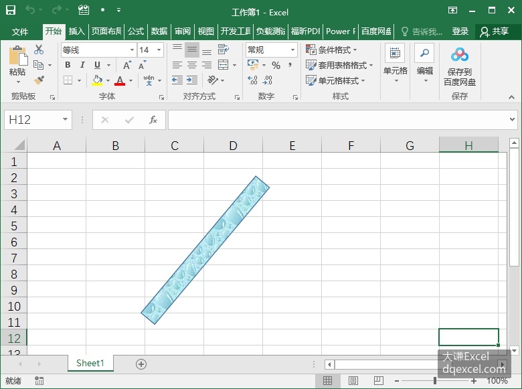Switch to the 审阅 Review tab
The width and height of the screenshot is (522, 389).
tap(183, 31)
